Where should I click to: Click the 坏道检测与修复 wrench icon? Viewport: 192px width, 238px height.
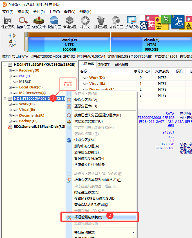(x=69, y=217)
